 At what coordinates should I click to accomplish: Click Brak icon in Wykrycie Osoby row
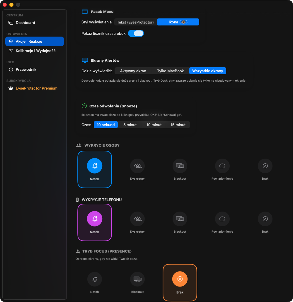[x=265, y=166]
